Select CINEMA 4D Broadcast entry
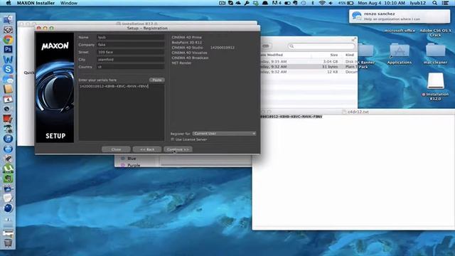Viewport: 455px width, 256px height. tap(190, 58)
